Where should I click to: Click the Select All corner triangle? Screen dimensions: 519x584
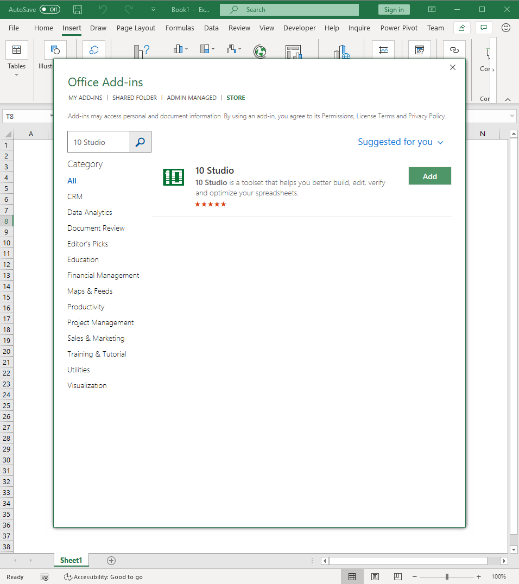click(x=8, y=134)
